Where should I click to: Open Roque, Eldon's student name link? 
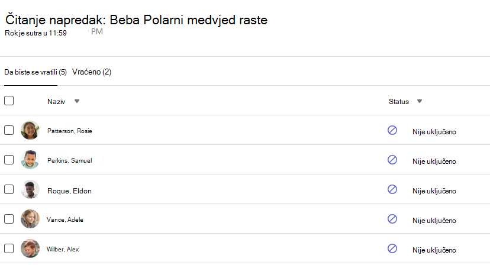click(x=69, y=191)
